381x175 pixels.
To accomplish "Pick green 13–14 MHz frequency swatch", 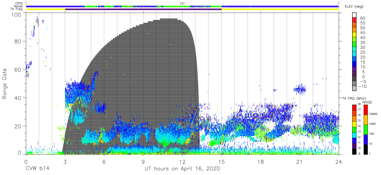I will pyautogui.click(x=354, y=129).
